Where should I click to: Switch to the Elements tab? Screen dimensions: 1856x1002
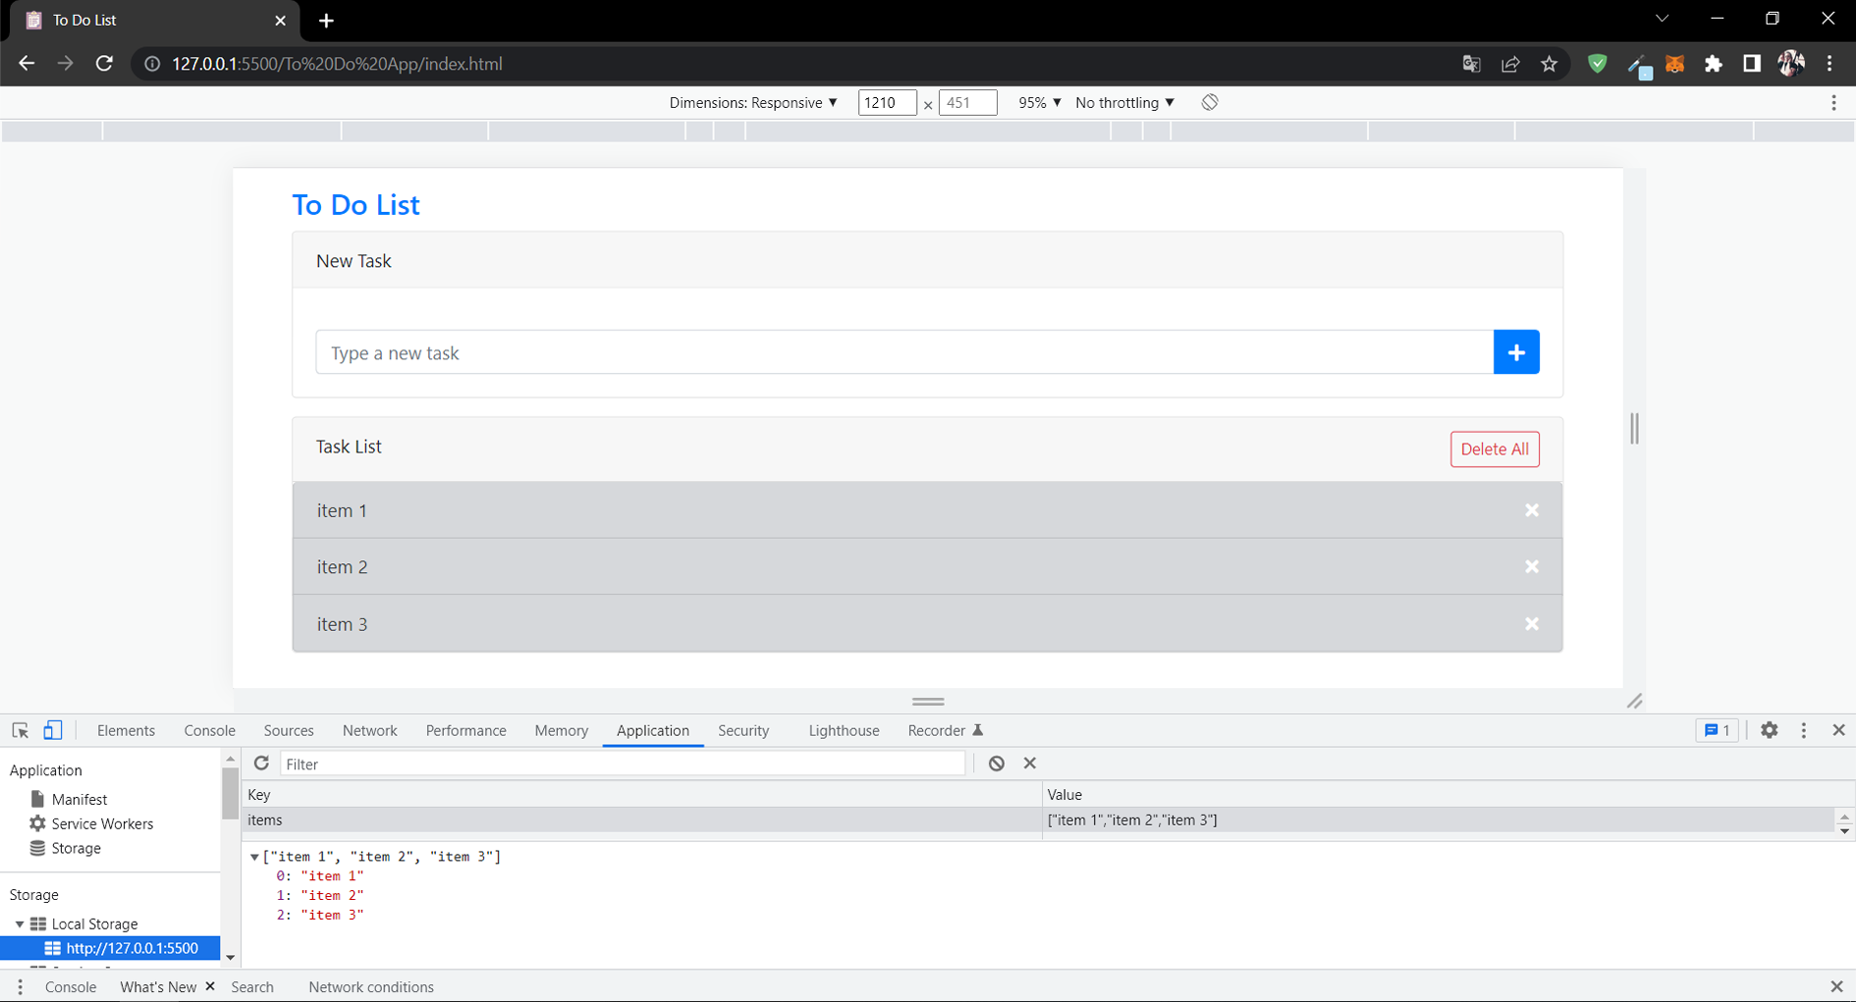point(126,730)
